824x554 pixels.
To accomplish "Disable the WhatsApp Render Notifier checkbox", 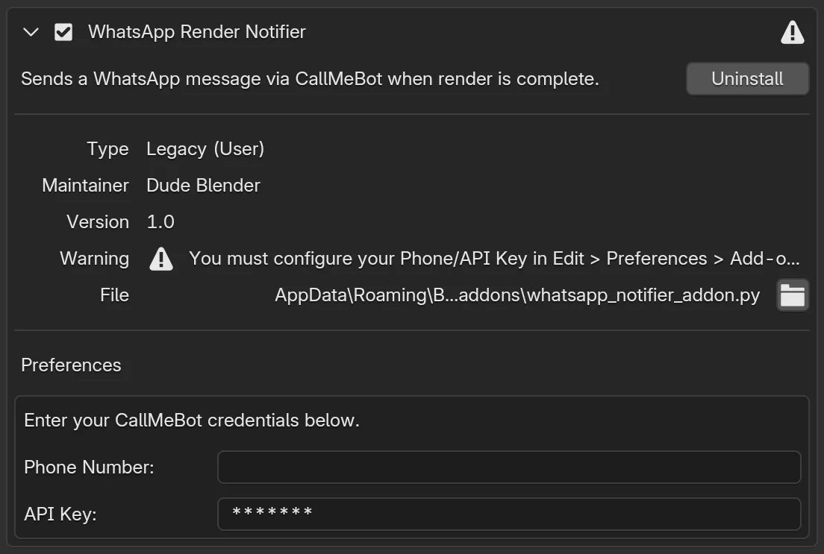I will pos(63,32).
